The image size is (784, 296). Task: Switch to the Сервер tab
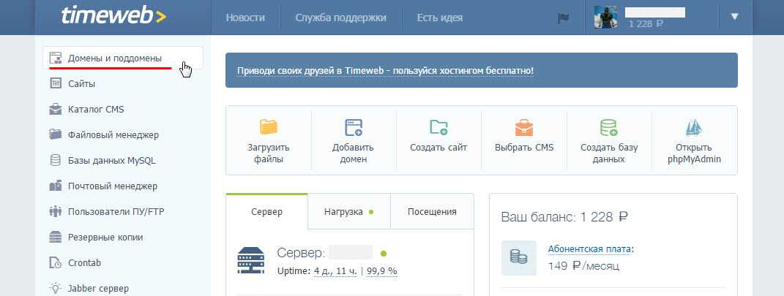click(266, 212)
